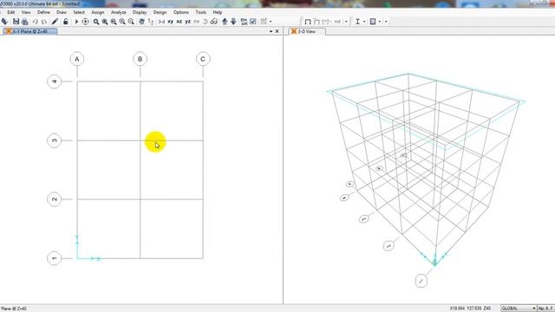The image size is (555, 312).
Task: Open the View menu
Action: [x=26, y=12]
